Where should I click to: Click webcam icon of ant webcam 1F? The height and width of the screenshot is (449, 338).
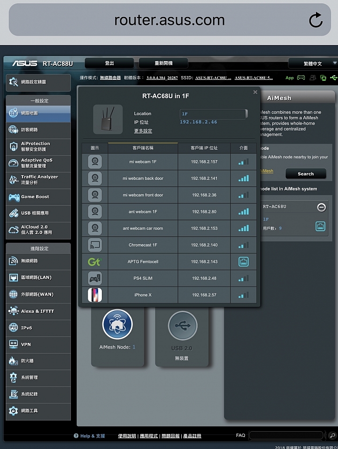(x=95, y=212)
